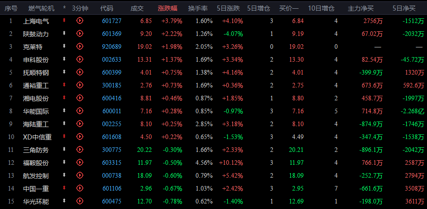Viewport: 427px width, 209px height.
Task: Click the red marker icon beside 中国一重
Action: coord(64,188)
